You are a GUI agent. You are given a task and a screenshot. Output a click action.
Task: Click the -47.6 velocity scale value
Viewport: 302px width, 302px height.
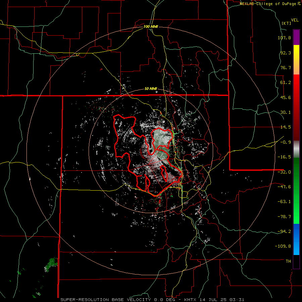(284, 187)
